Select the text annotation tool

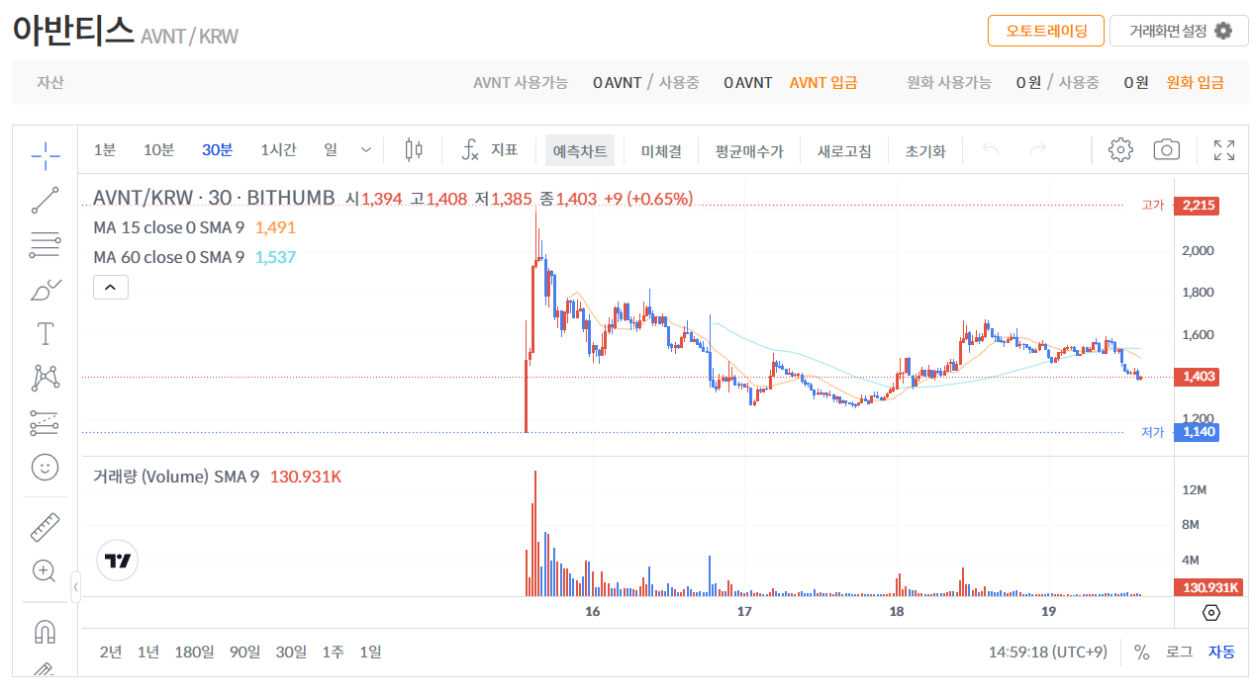coord(45,333)
